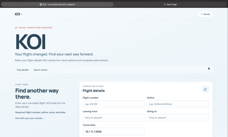This screenshot has width=228, height=137.
Task: Expand How KOI uses your details
Action: pos(30,118)
